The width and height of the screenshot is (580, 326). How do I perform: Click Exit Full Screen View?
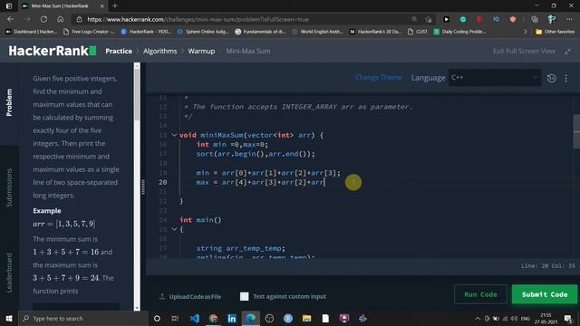[x=524, y=52]
